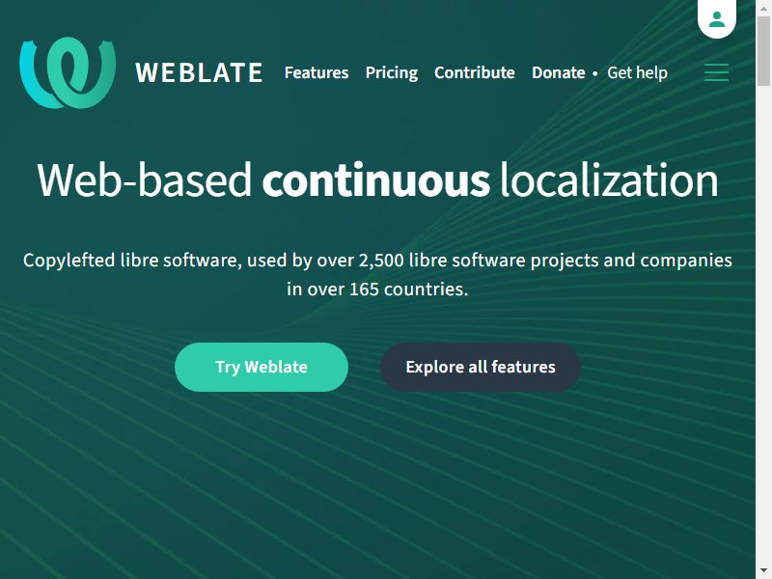Click the 'Copylefted libre software' description text
This screenshot has width=772, height=579.
[x=377, y=274]
